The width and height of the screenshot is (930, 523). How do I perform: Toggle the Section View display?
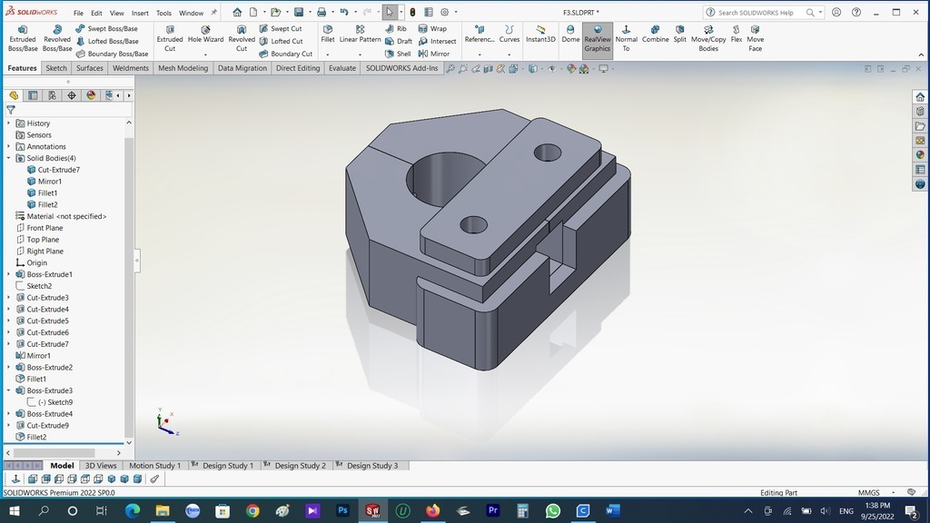(x=487, y=69)
